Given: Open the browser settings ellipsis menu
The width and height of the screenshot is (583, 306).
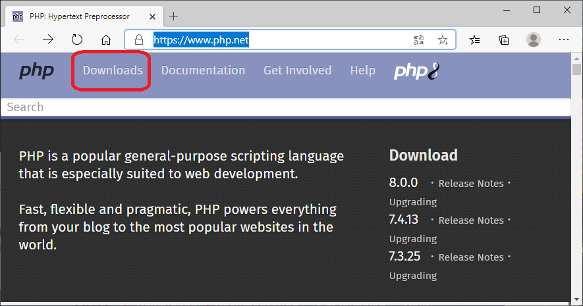Looking at the screenshot, I should click(x=564, y=39).
